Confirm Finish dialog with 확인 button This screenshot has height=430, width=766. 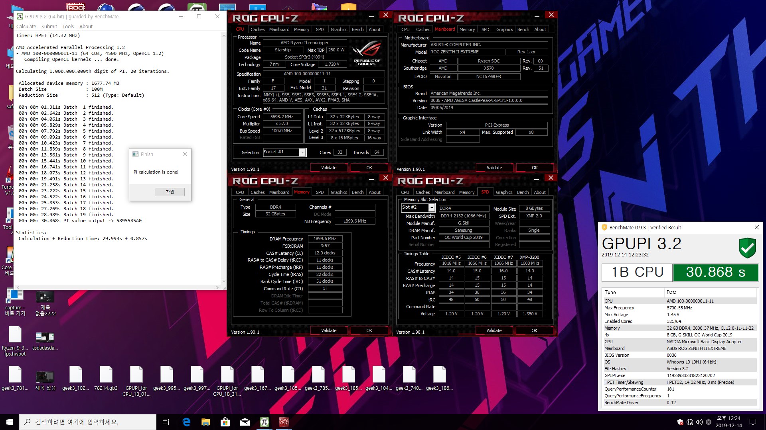[170, 192]
